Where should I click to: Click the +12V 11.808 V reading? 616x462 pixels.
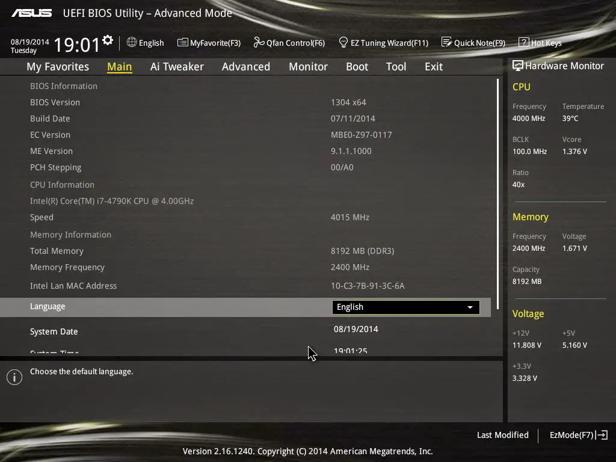[527, 345]
